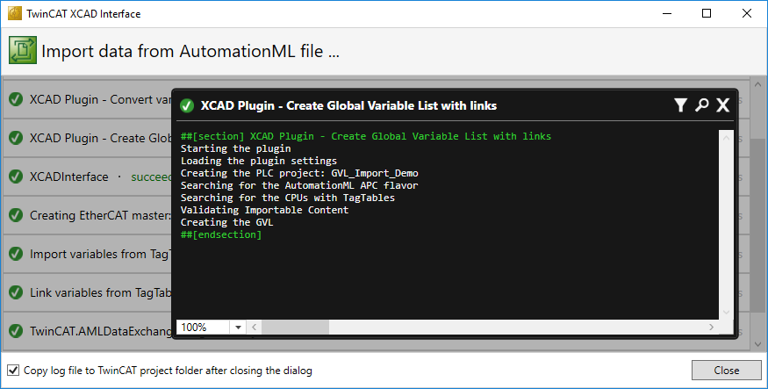Select the XCADInterface row text

(69, 176)
